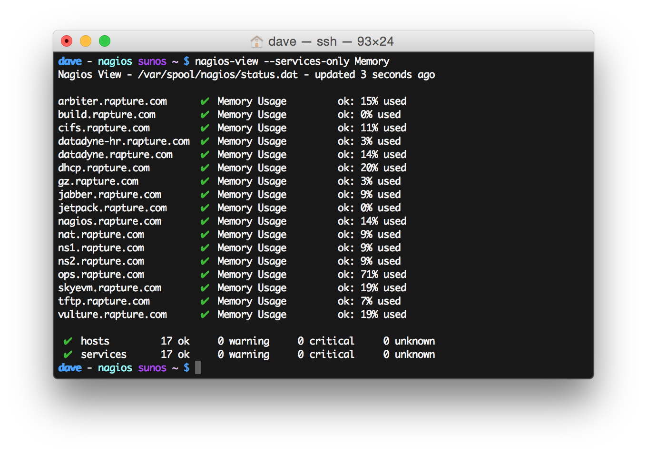Maximize the terminal with green button
Image resolution: width=647 pixels, height=455 pixels.
point(105,41)
